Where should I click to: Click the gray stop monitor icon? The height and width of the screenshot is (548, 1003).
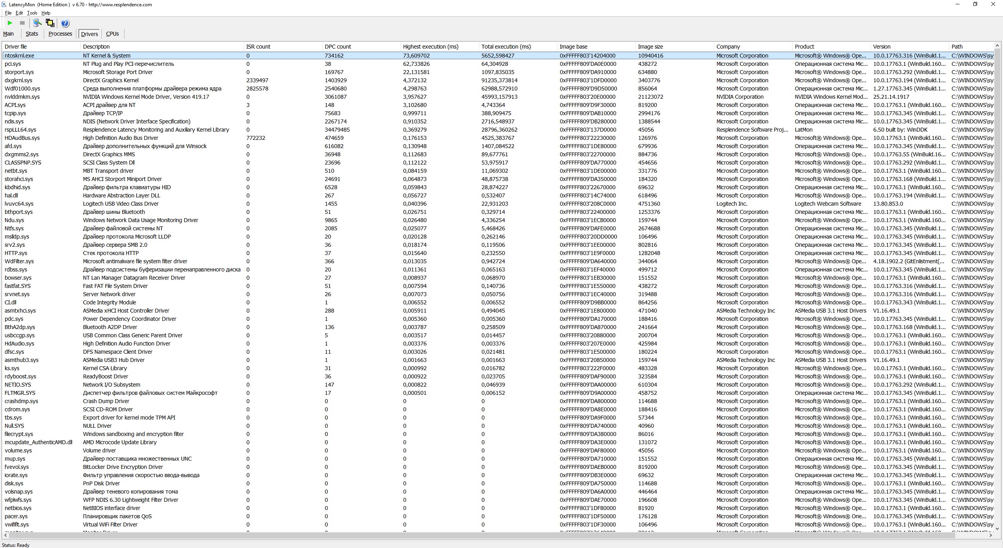tap(22, 23)
